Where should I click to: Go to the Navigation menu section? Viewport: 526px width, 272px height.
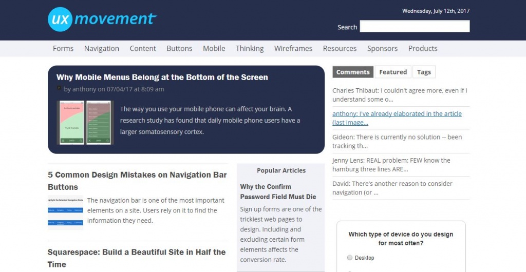(x=102, y=48)
